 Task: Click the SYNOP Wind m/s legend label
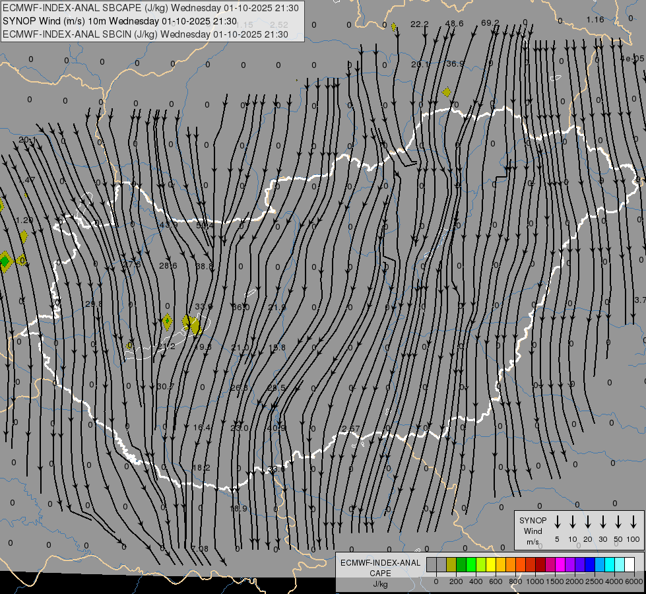533,531
